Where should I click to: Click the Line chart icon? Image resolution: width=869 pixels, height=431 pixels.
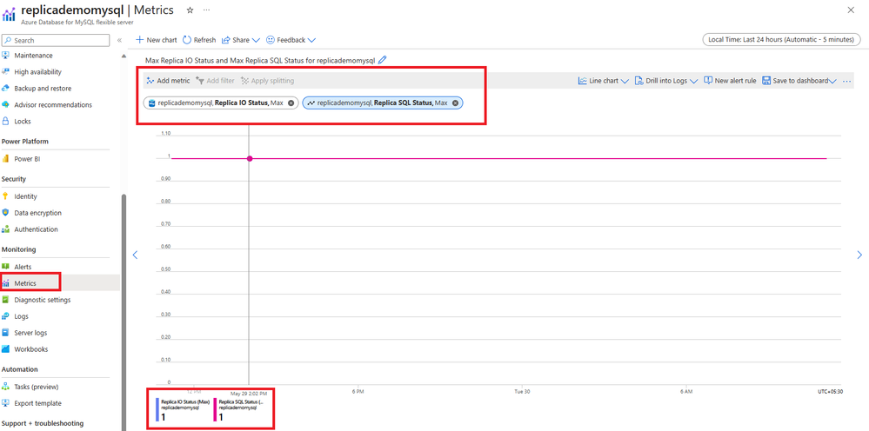(x=582, y=81)
